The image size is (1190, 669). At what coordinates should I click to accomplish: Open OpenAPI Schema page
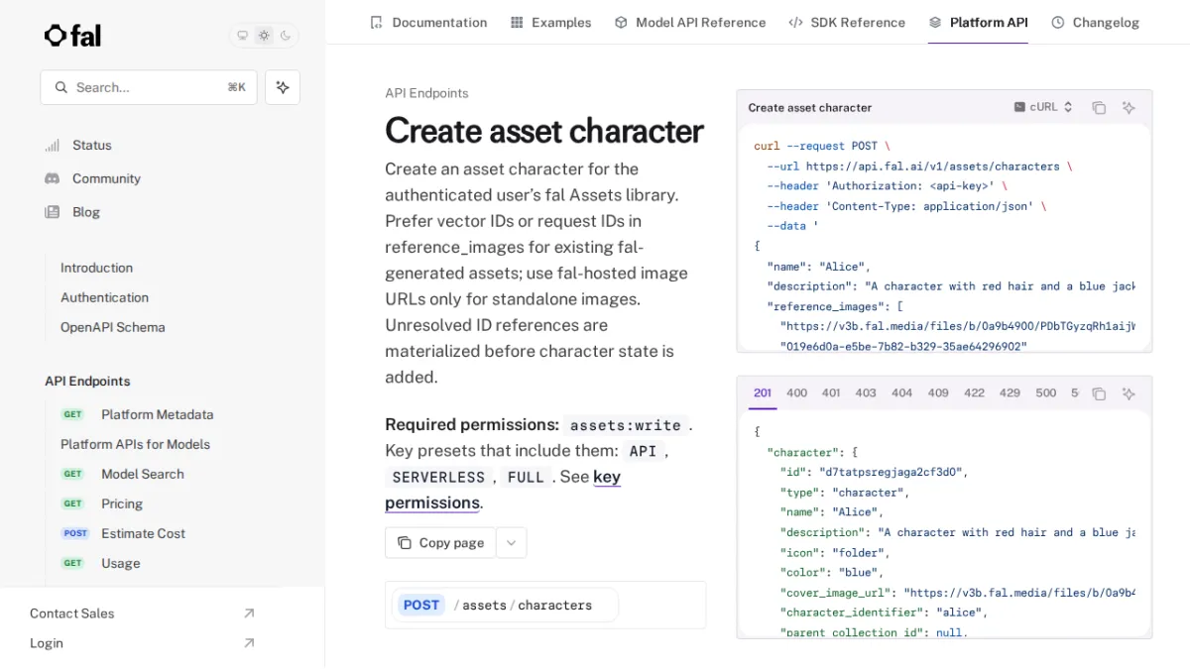112,327
